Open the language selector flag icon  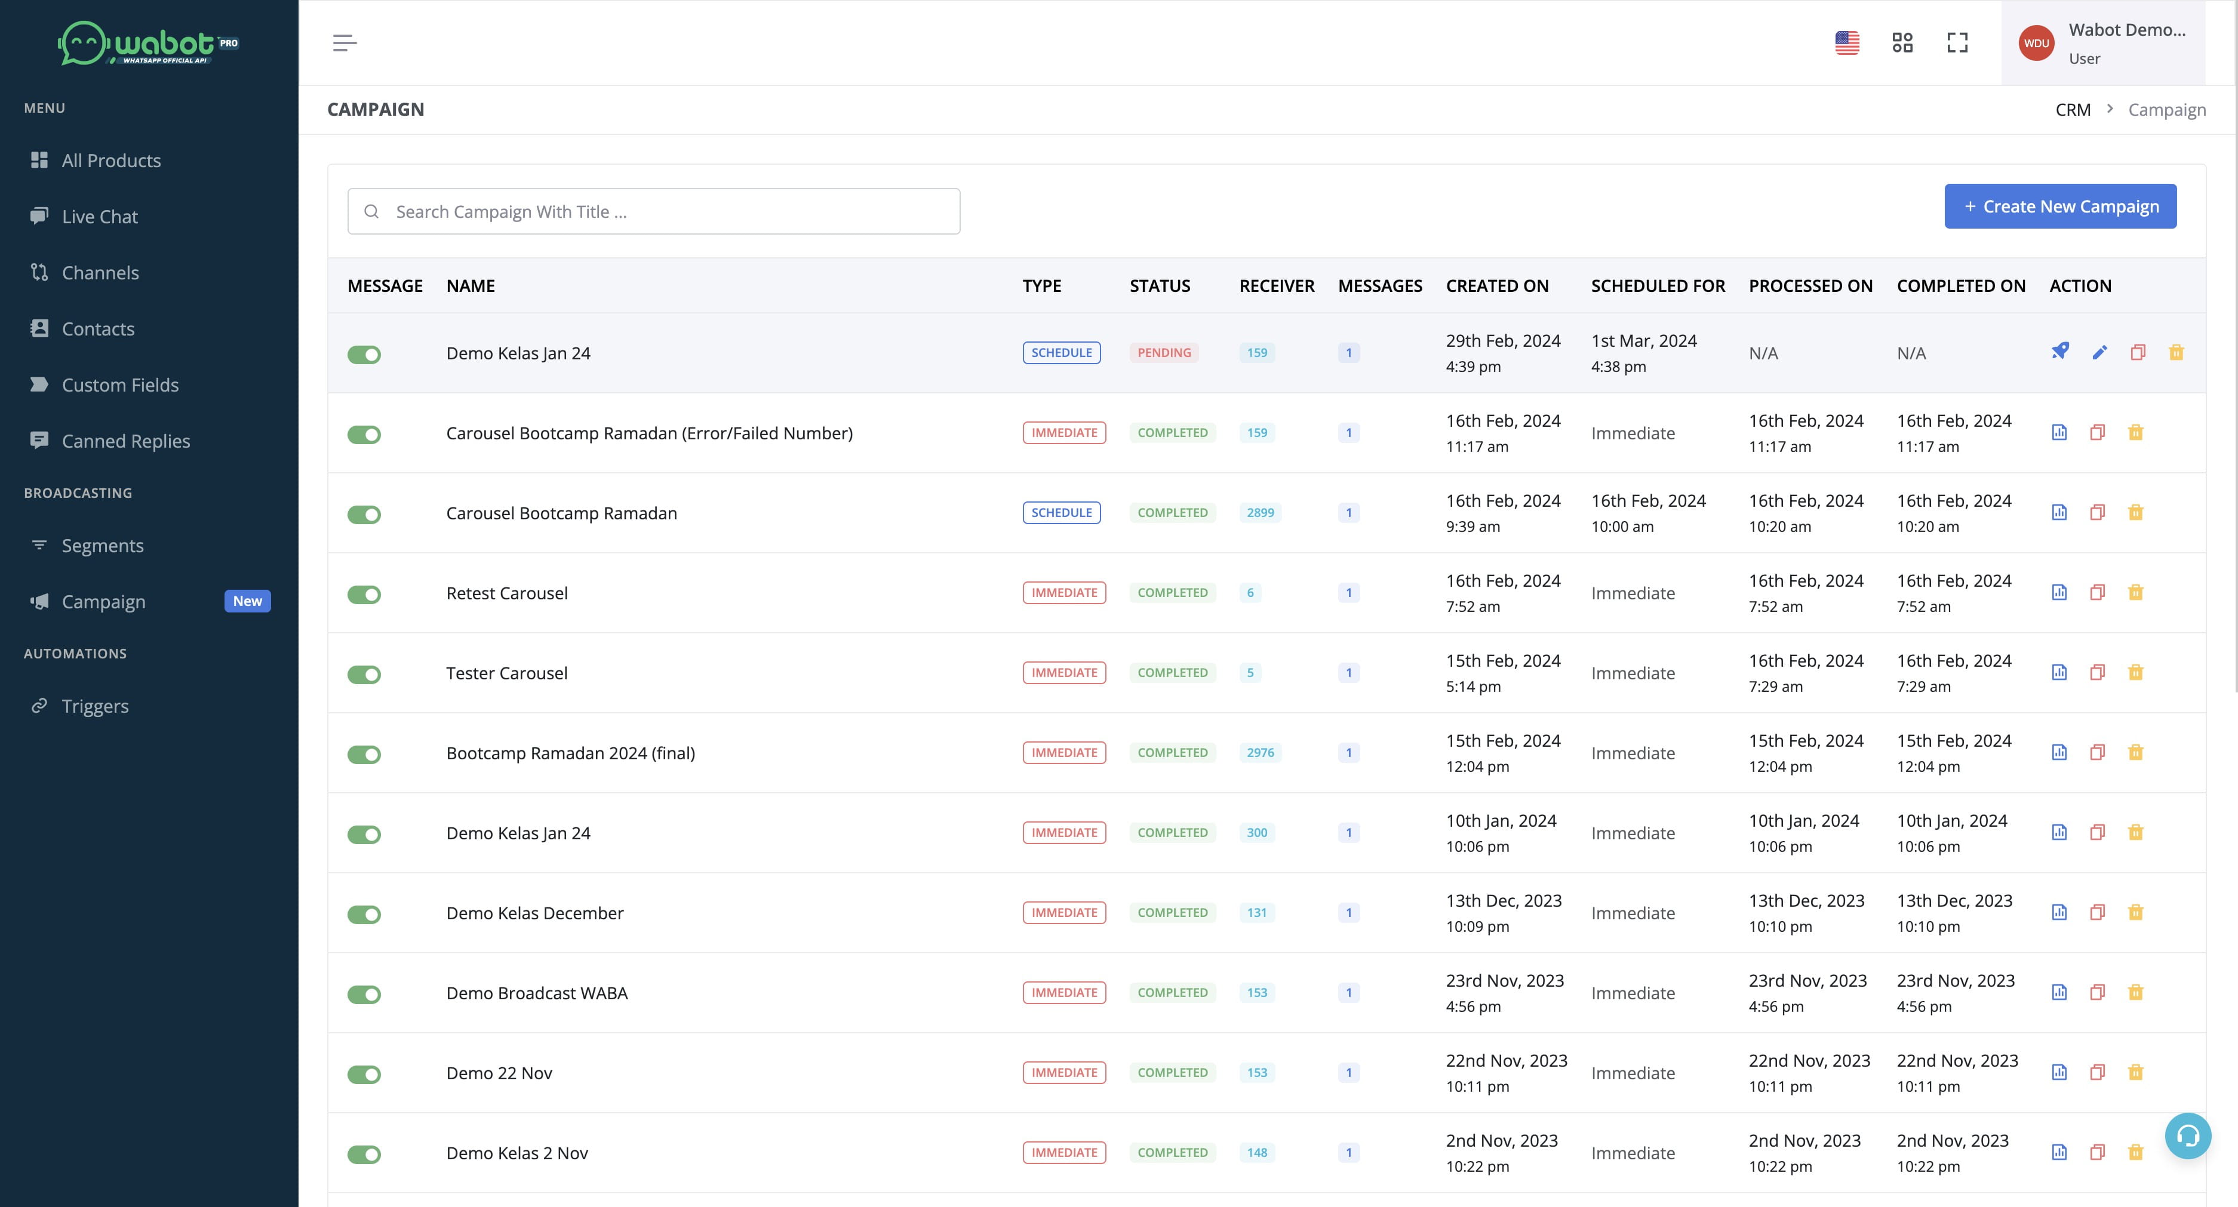click(x=1847, y=42)
